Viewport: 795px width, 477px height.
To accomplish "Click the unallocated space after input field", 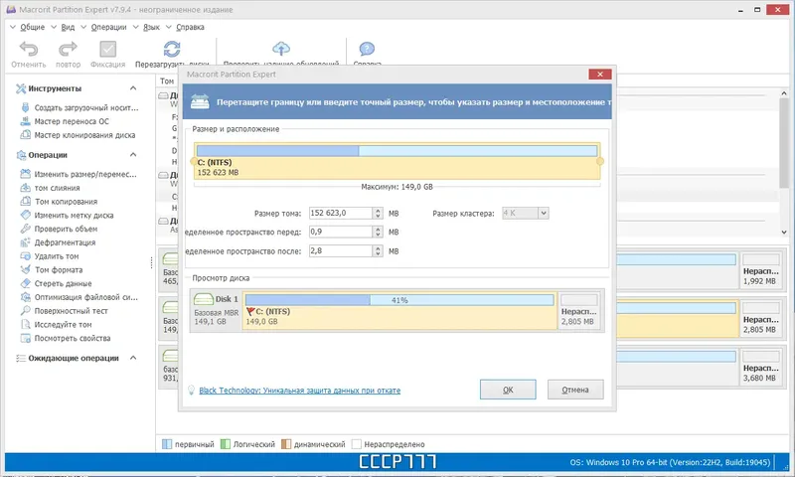I will point(341,250).
